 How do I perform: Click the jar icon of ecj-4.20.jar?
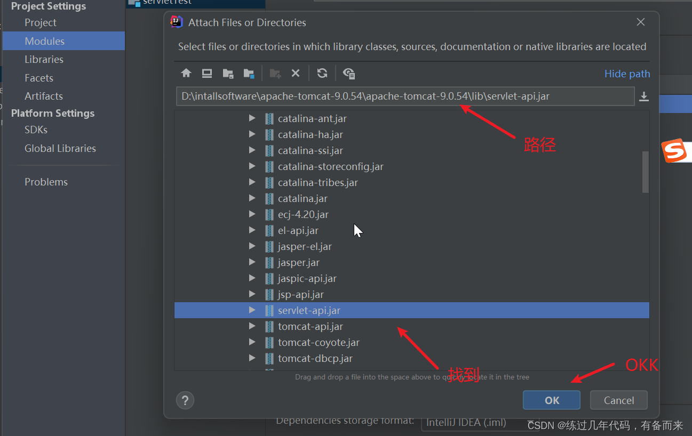click(269, 214)
